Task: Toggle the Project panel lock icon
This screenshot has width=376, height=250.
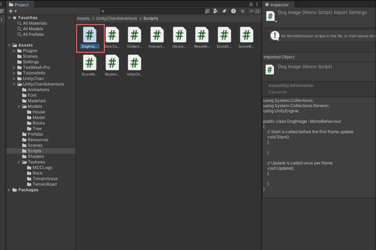Action: point(251,5)
